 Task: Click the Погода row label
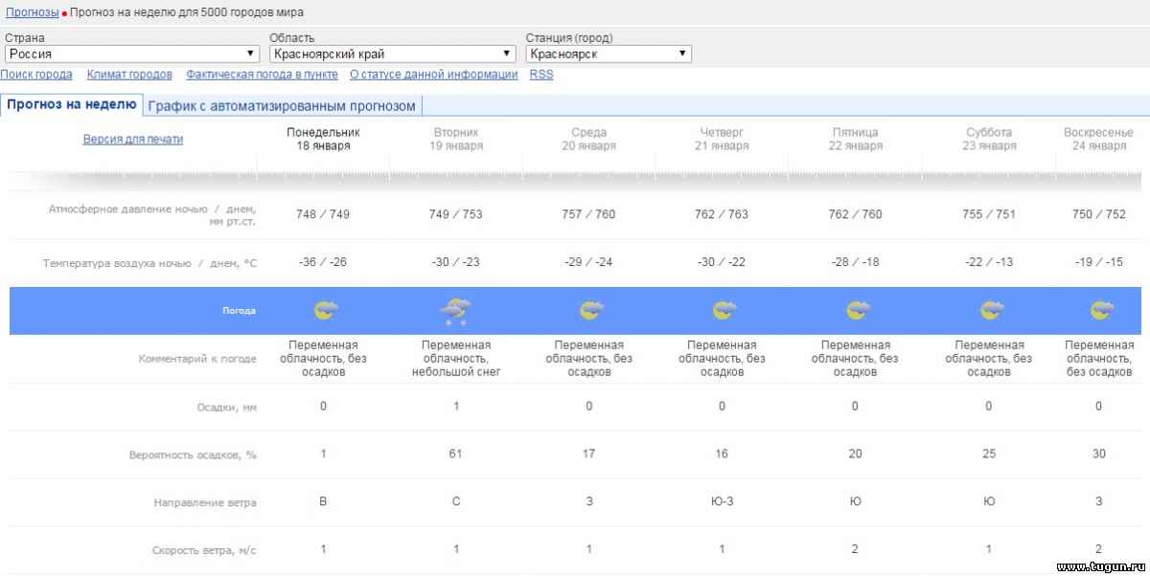[x=239, y=311]
